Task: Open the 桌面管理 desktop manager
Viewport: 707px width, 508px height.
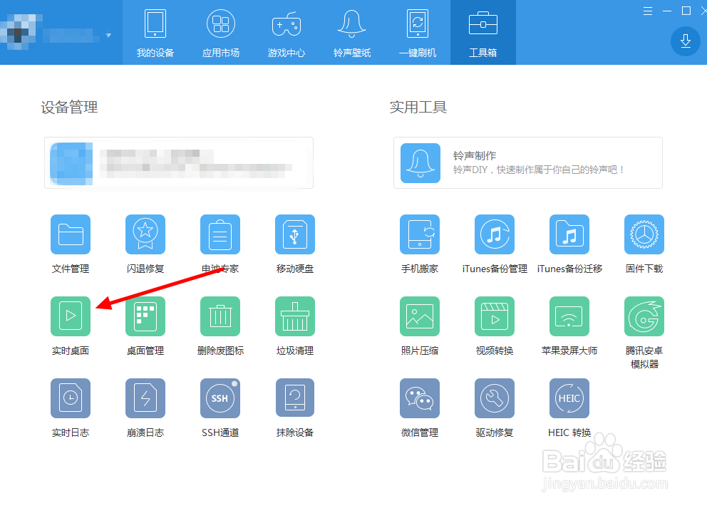Action: [x=145, y=316]
